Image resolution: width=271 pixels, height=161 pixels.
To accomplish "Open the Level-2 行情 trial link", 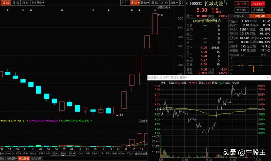I will [x=207, y=21].
